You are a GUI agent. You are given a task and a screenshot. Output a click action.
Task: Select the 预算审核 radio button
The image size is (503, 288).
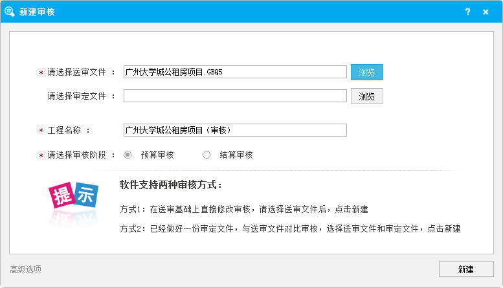[x=128, y=155]
